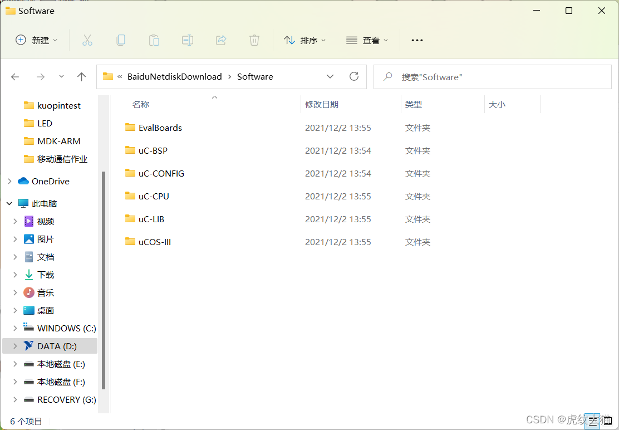This screenshot has height=430, width=619.
Task: Sort by the 大小 column header
Action: 497,105
